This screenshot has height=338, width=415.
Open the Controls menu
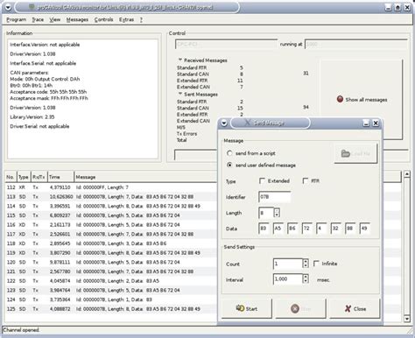(x=103, y=19)
